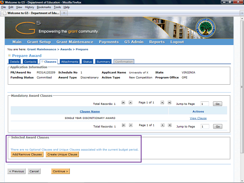Go to previous page in top pagination
244x183 pixels.
click(130, 103)
